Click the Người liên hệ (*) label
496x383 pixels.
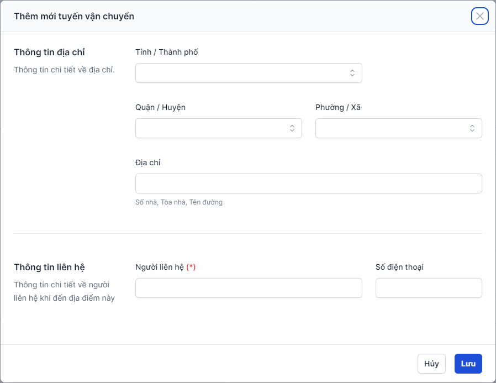165,267
